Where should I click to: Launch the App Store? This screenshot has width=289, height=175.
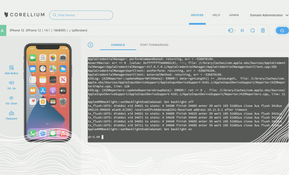click(x=43, y=91)
